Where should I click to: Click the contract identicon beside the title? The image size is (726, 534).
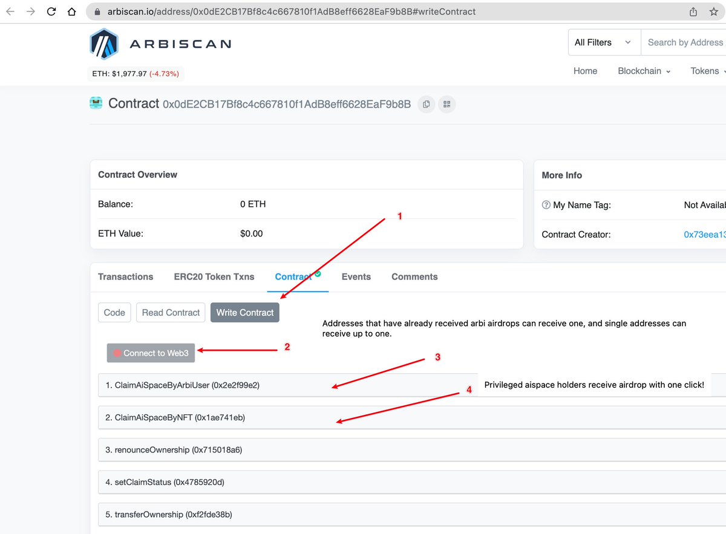point(96,103)
